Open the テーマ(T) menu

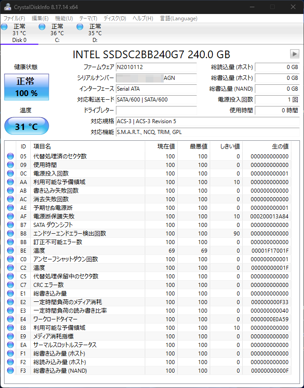(x=88, y=18)
